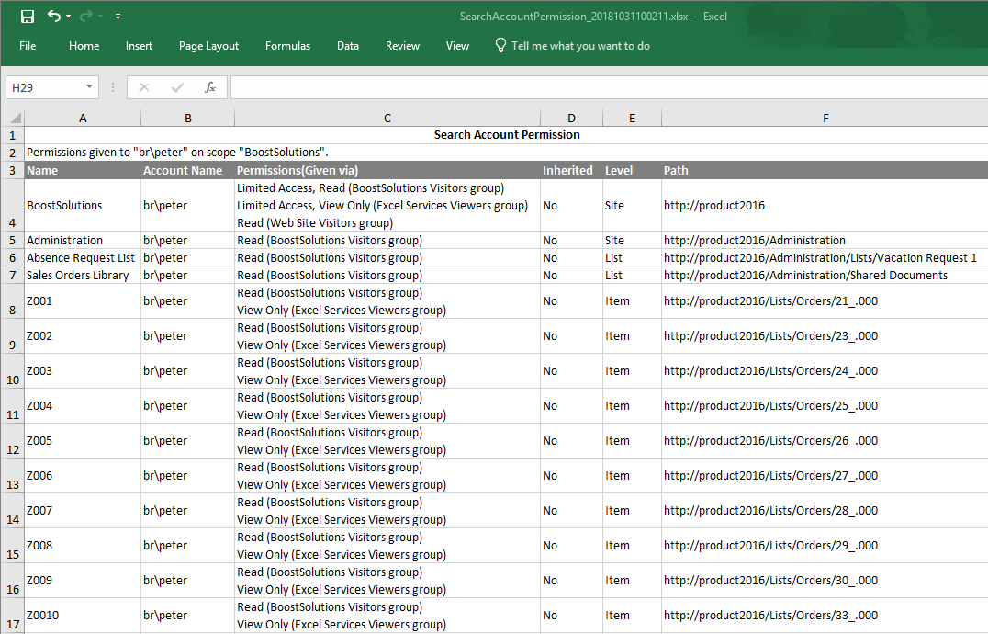Select row 4 header
This screenshot has height=634, width=988.
pyautogui.click(x=12, y=205)
